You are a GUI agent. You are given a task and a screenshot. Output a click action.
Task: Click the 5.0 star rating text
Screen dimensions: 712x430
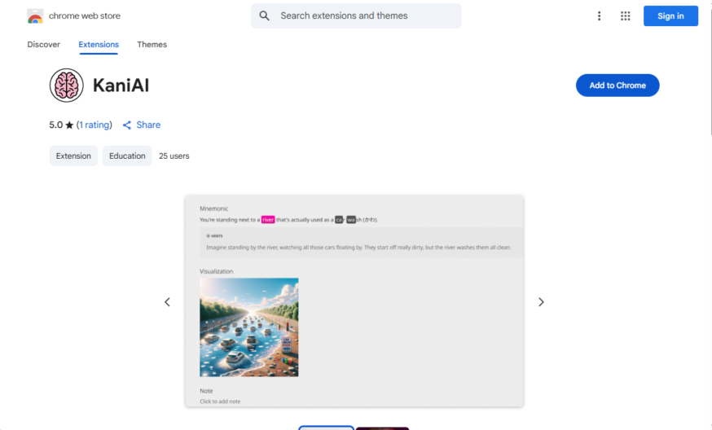(61, 125)
